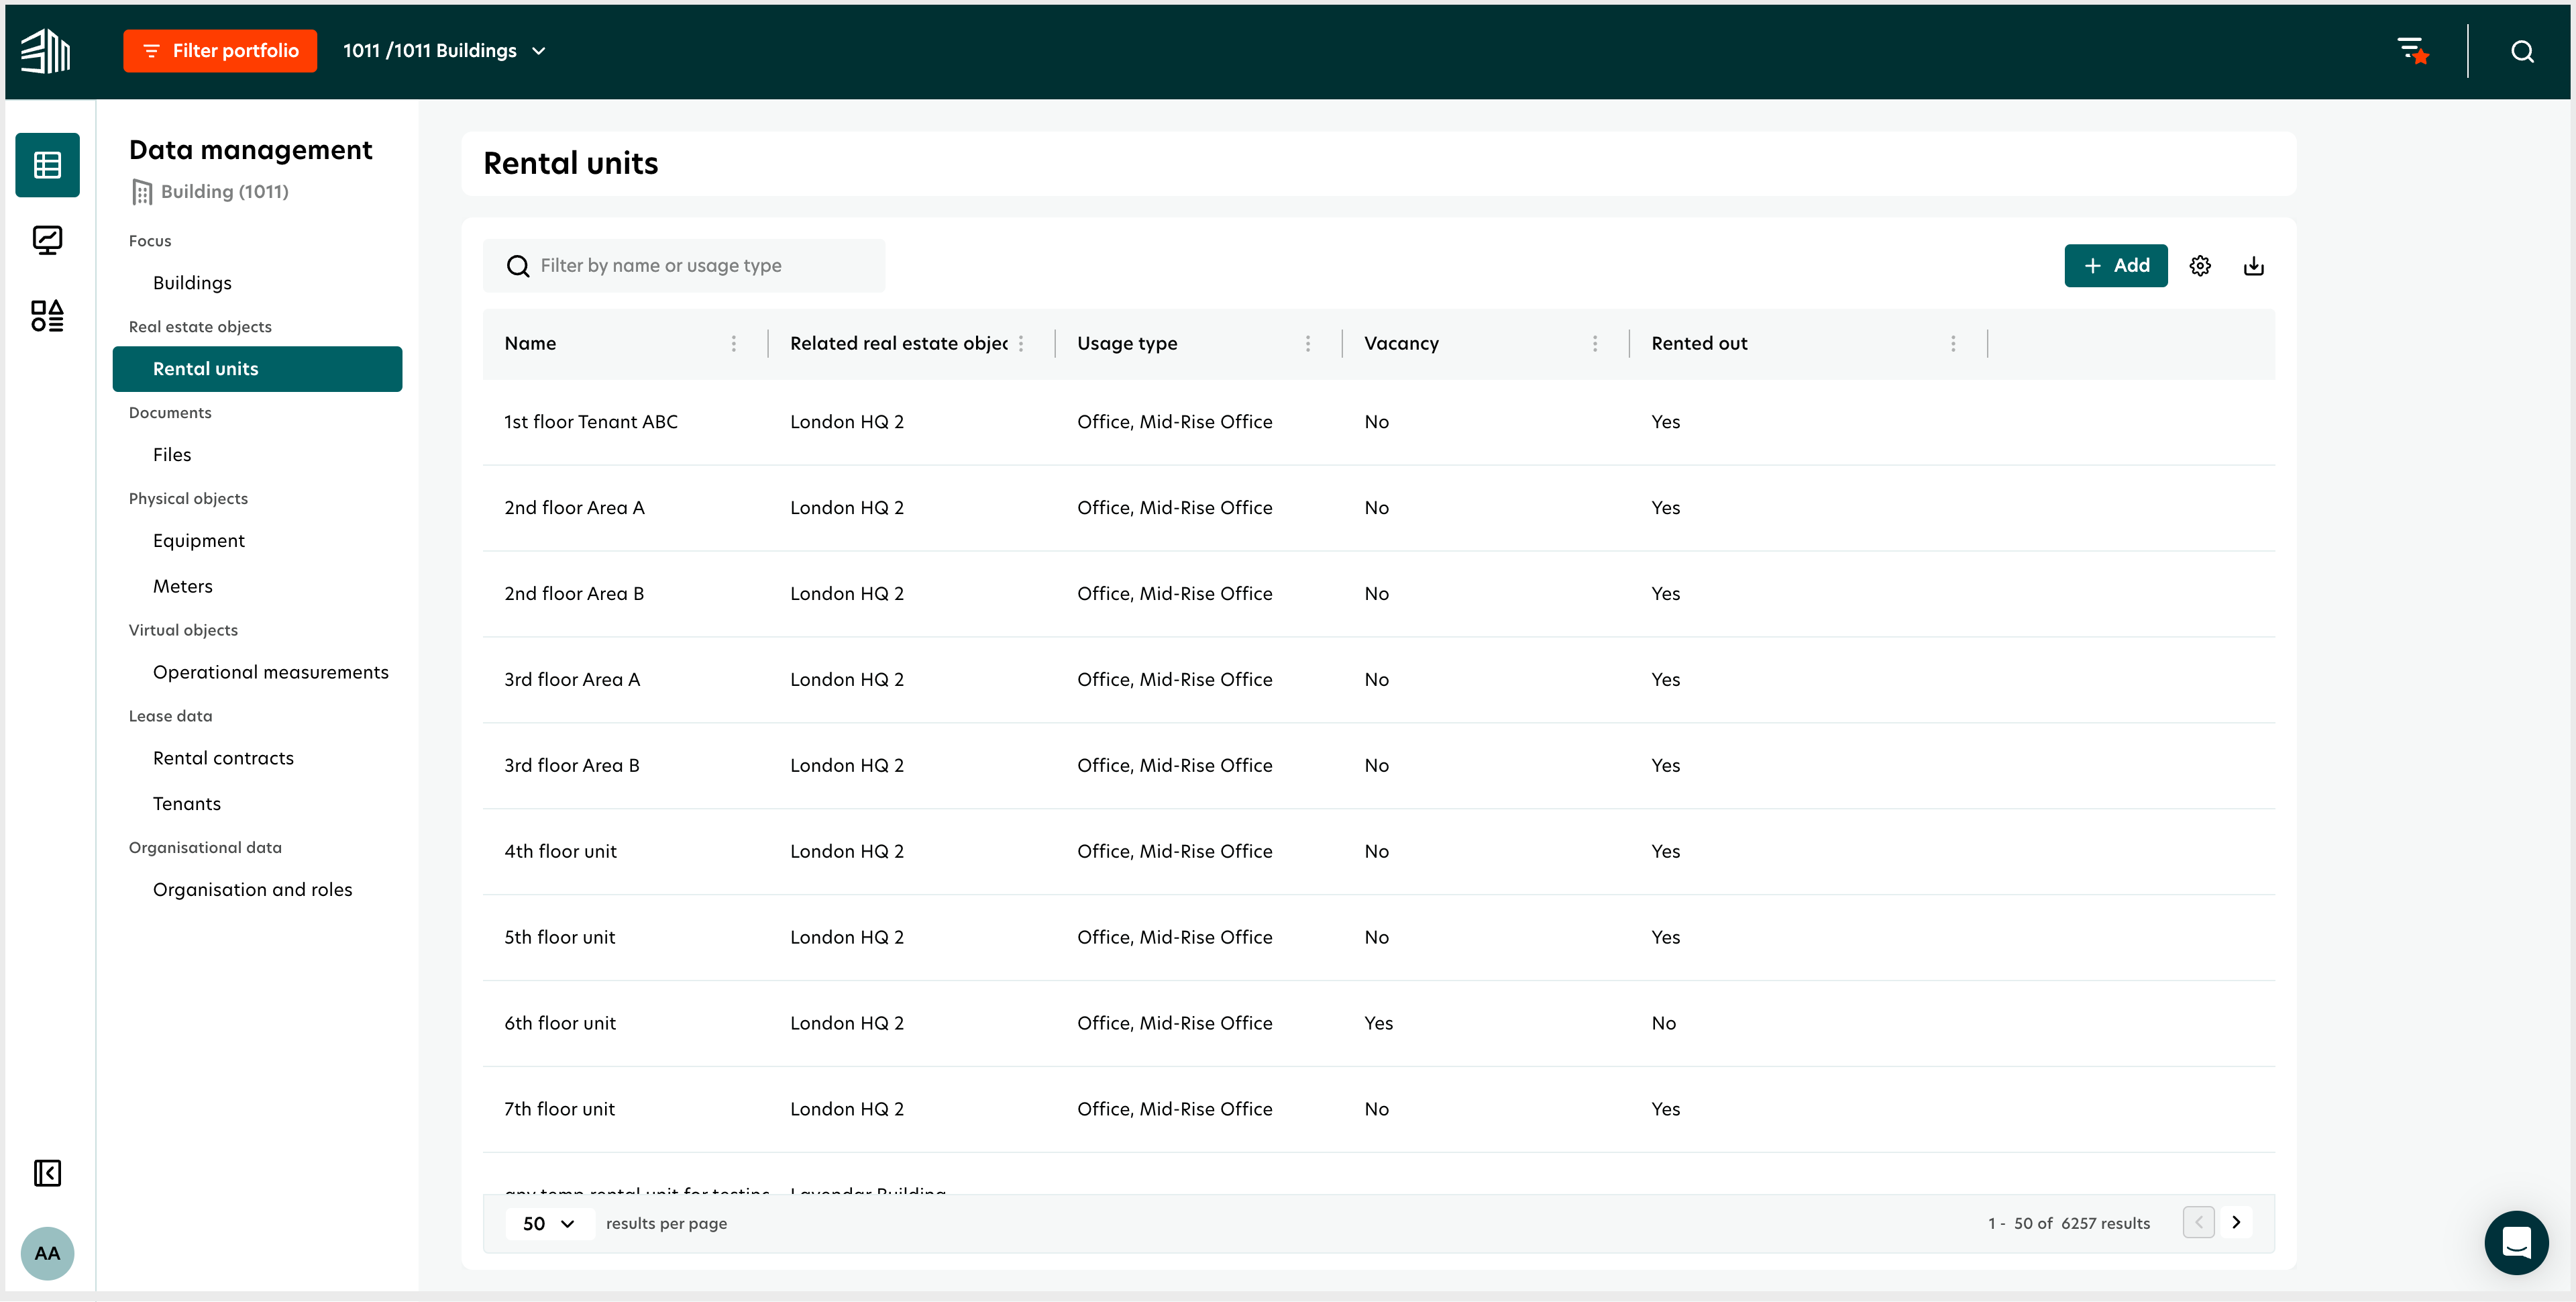Select Rental units in the sidebar
Viewport: 2576px width, 1302px height.
tap(257, 368)
